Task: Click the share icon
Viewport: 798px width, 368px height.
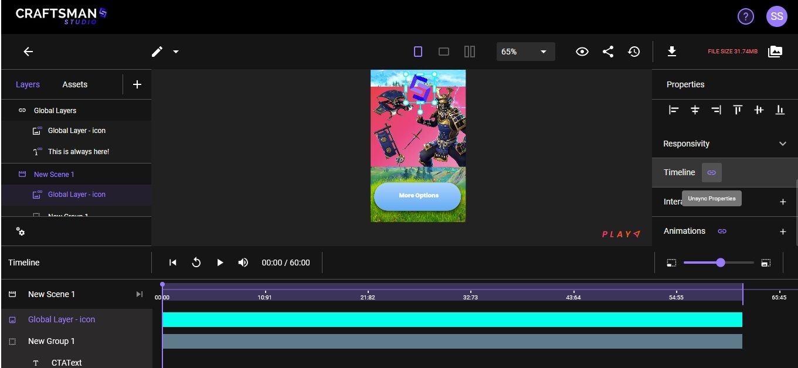Action: 608,52
